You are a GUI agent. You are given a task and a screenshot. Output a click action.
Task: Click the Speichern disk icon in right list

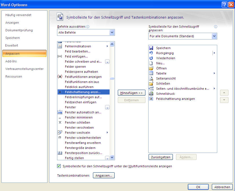(151, 48)
